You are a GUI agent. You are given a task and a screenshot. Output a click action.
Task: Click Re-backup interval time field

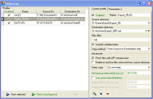tap(138, 73)
